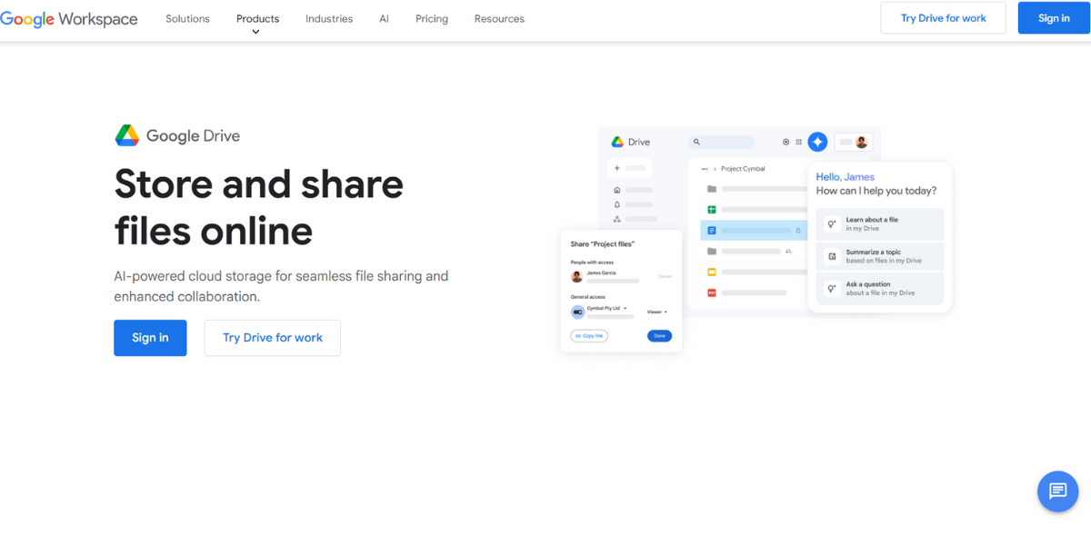
Task: Open the chat bubble in the bottom corner
Action: pyautogui.click(x=1057, y=491)
